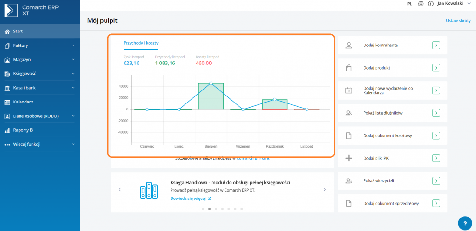476x231 pixels.
Task: Click the Księga Handlowa banner heading
Action: (230, 183)
